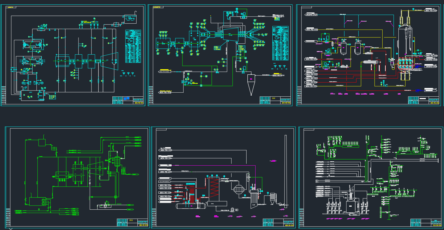
Task: Select the yellow title label of top-left sheet
Action: tap(11, 7)
